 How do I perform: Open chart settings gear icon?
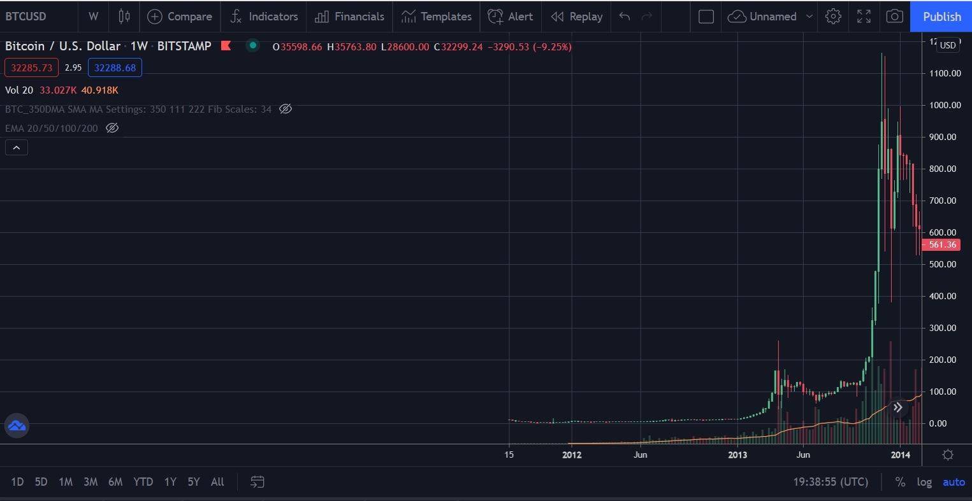point(833,17)
